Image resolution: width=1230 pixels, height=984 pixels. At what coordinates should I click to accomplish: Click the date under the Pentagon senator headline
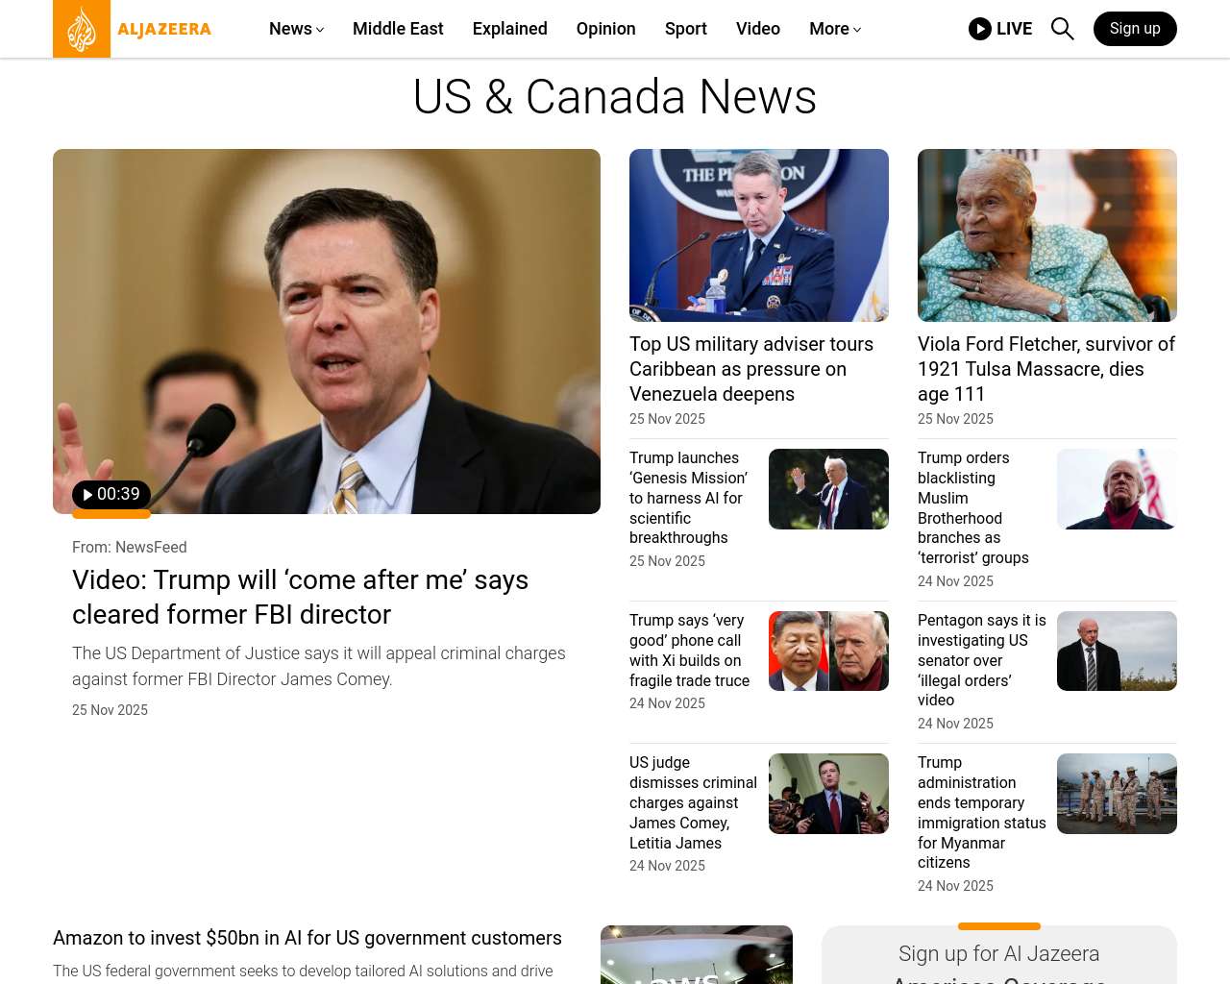[x=956, y=724]
